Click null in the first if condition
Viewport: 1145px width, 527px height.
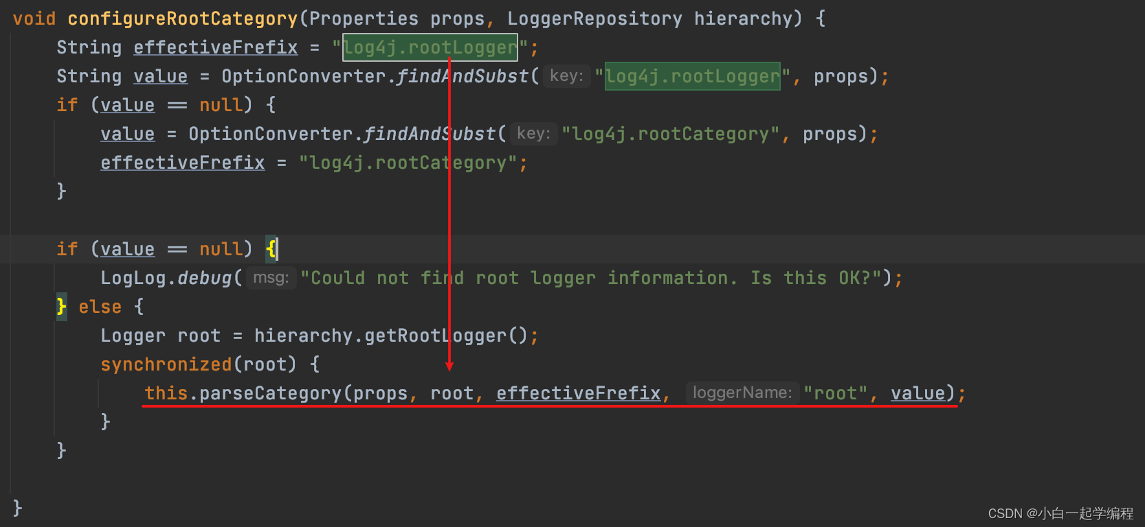click(221, 105)
